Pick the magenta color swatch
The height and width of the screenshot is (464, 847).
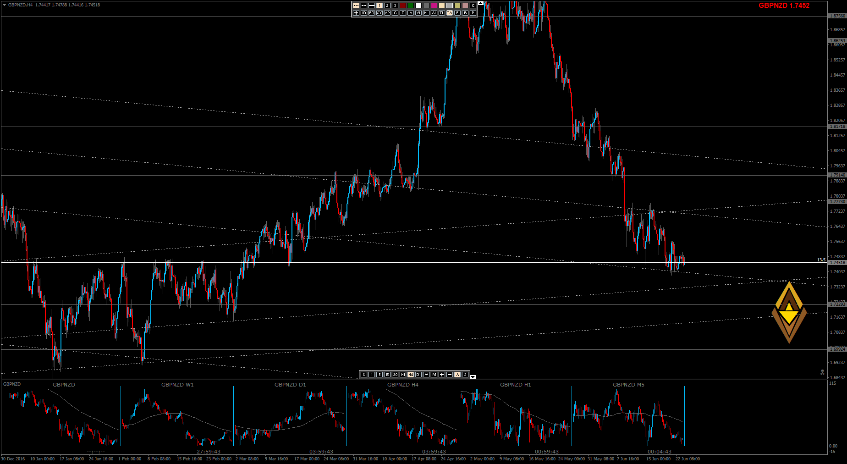click(x=434, y=6)
